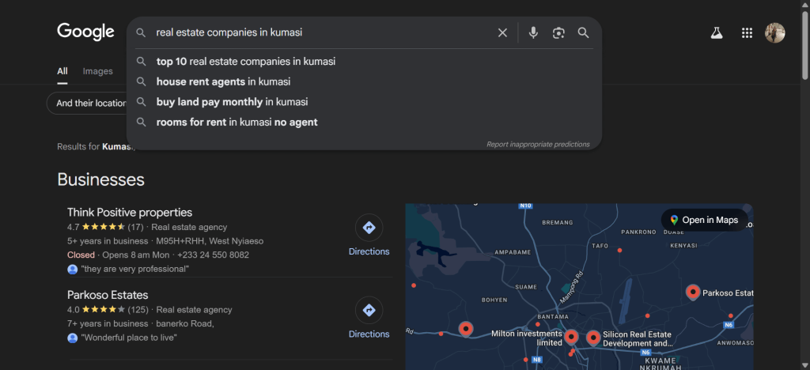
Task: Click the 'banerko Road,' address text
Action: (x=185, y=323)
